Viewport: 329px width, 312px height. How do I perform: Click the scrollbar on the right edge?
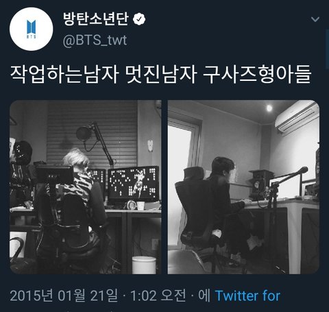click(327, 49)
